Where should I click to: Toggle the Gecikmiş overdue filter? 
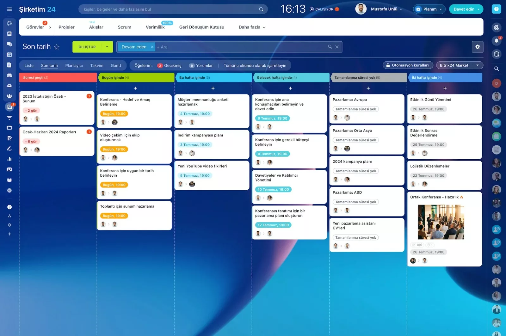[x=170, y=65]
